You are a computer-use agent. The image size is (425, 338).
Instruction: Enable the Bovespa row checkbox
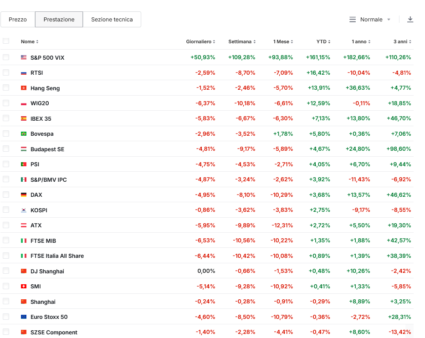[6, 133]
